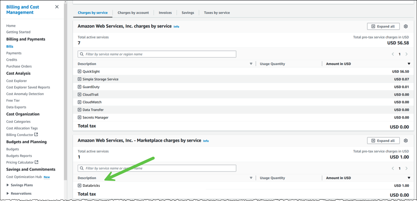Open the Invoices tab

[165, 13]
